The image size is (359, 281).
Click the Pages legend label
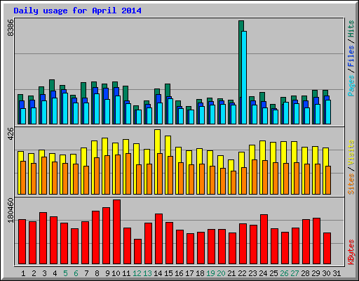[351, 86]
